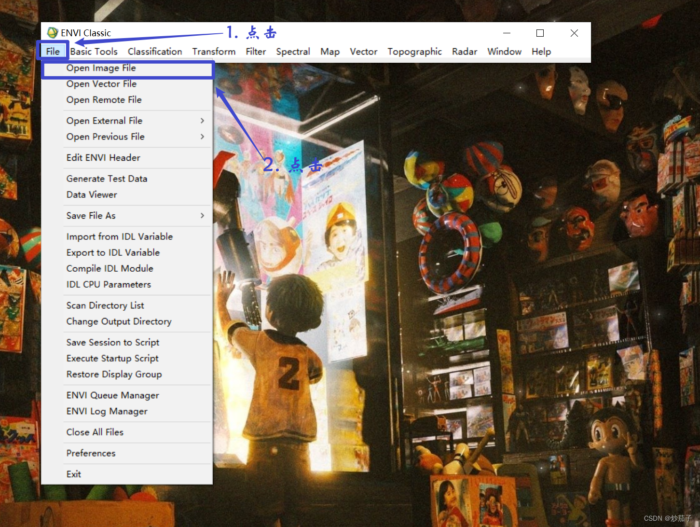Open the Spectral menu

click(x=293, y=51)
